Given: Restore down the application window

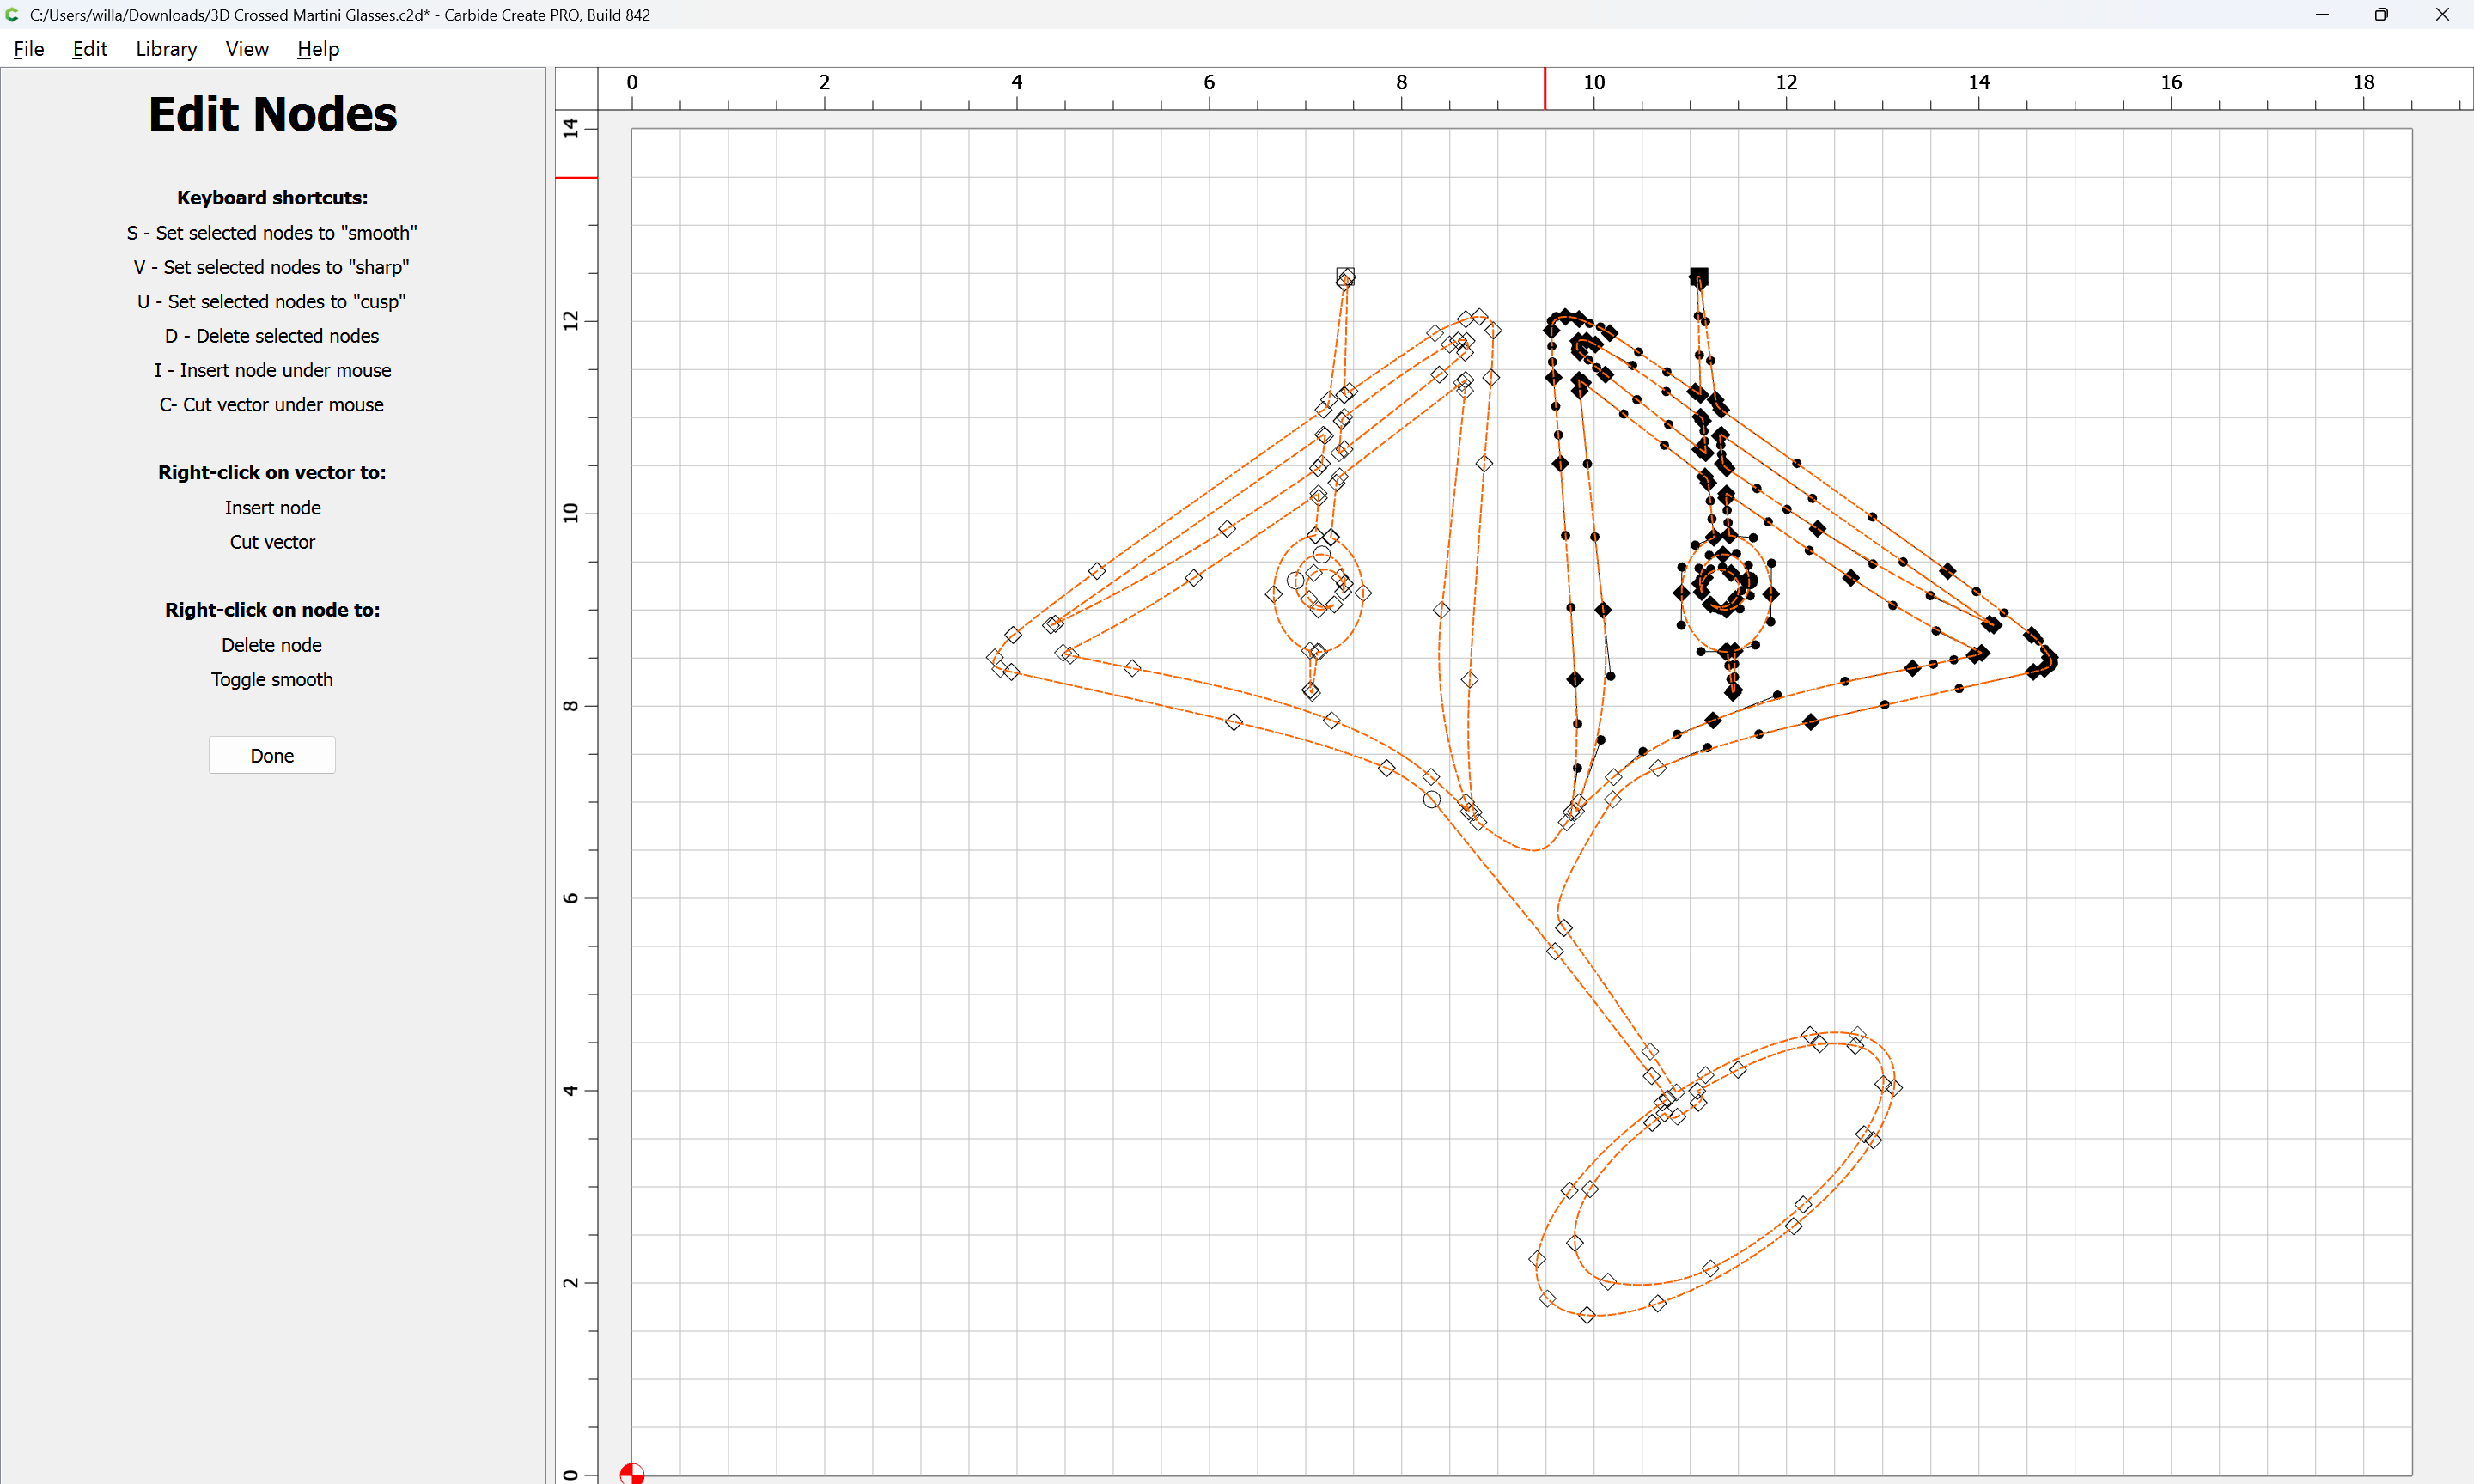Looking at the screenshot, I should pyautogui.click(x=2381, y=14).
